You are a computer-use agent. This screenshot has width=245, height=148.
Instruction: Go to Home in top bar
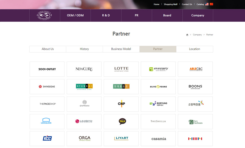157,4
